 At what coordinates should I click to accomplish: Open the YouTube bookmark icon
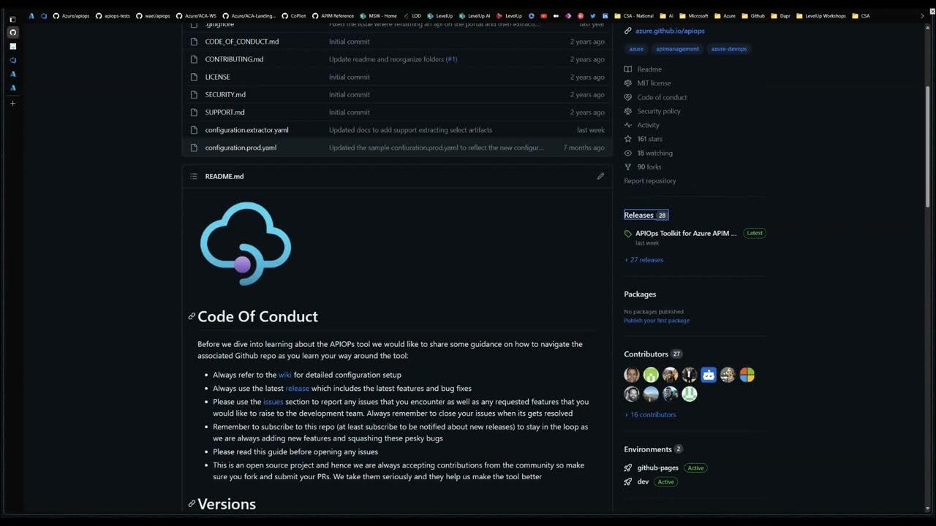tap(543, 15)
